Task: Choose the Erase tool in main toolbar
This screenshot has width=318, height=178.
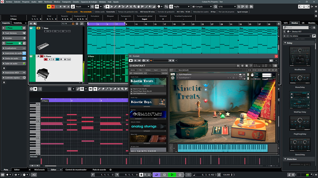Action: pyautogui.click(x=119, y=7)
